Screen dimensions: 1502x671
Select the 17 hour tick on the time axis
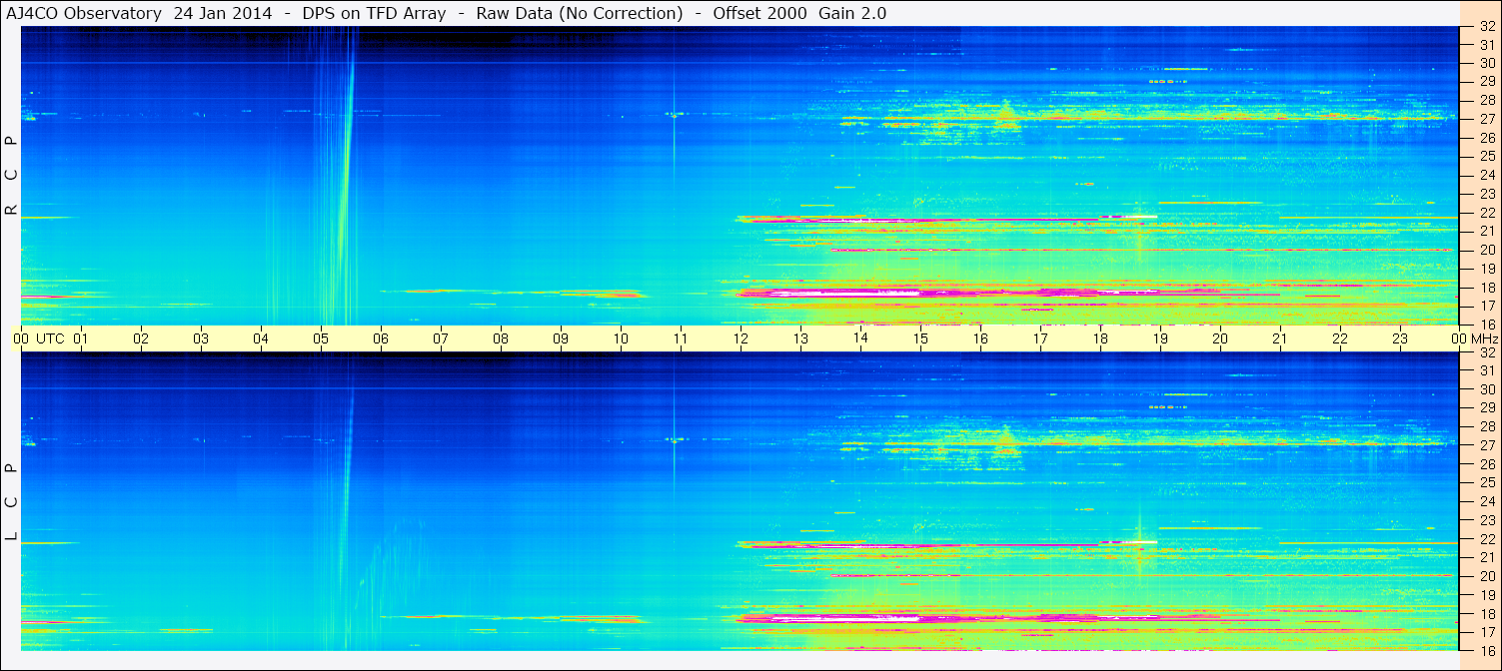tap(1040, 339)
